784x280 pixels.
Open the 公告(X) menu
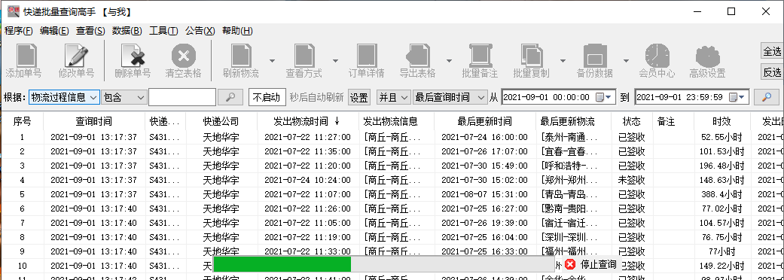[x=200, y=31]
